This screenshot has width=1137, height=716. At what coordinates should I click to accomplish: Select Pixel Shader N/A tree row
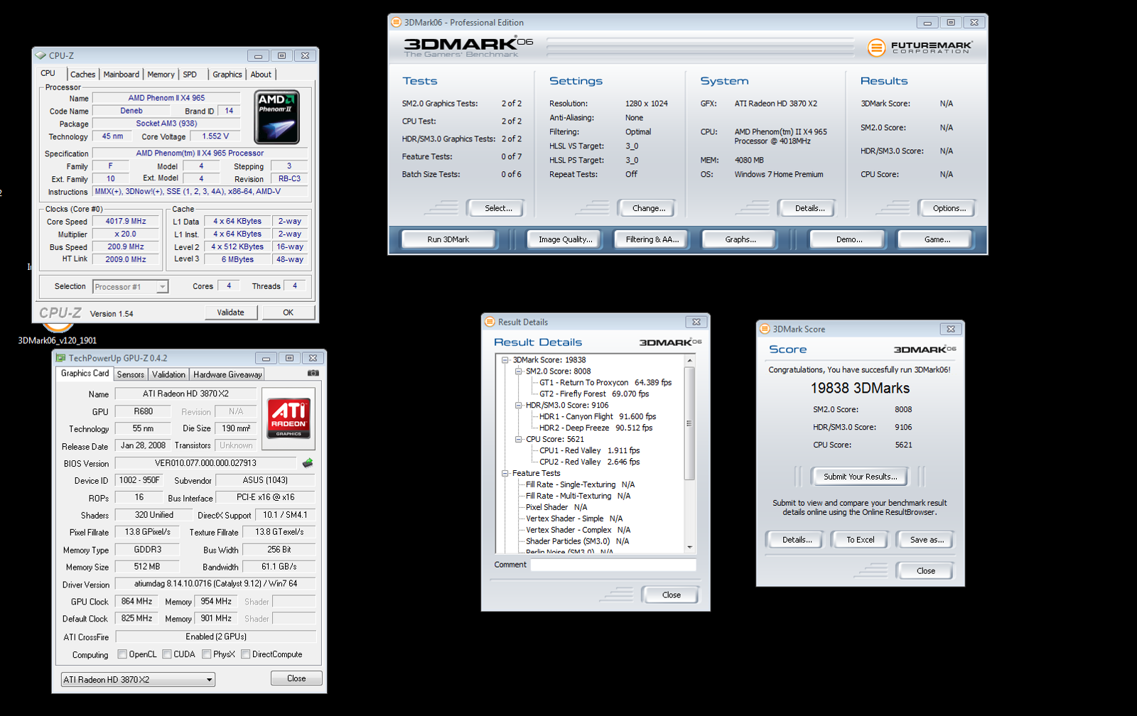(x=556, y=508)
